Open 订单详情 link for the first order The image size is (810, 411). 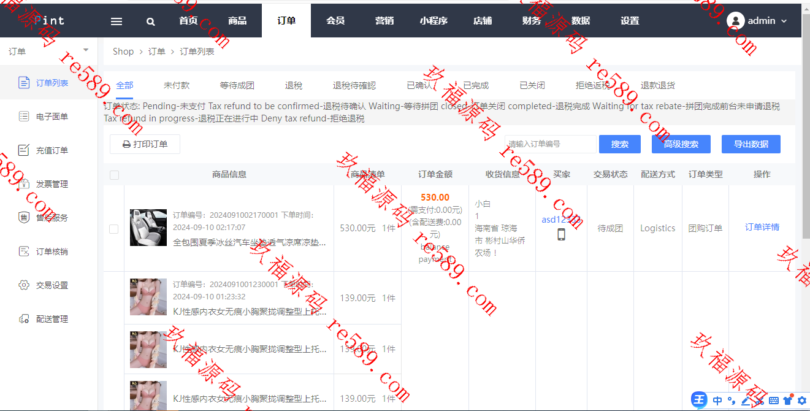tap(762, 227)
